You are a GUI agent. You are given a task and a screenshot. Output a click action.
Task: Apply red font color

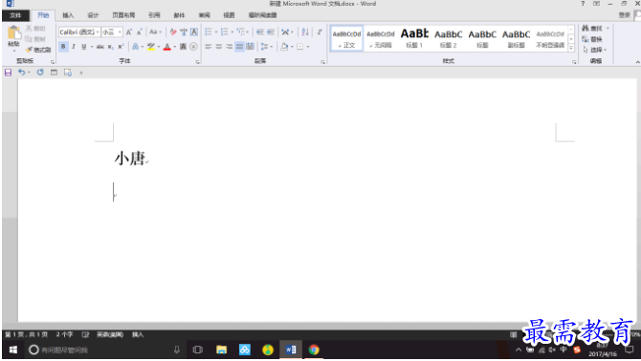click(166, 47)
